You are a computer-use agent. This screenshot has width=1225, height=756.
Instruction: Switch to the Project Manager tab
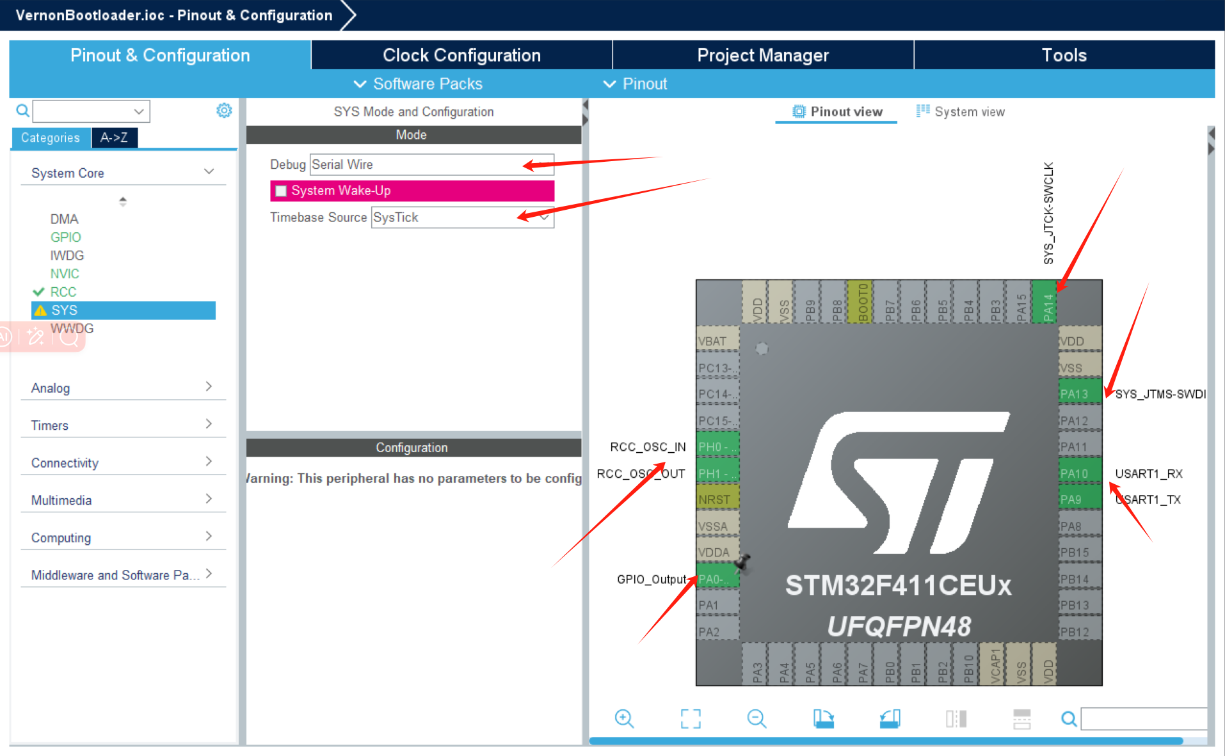coord(763,55)
